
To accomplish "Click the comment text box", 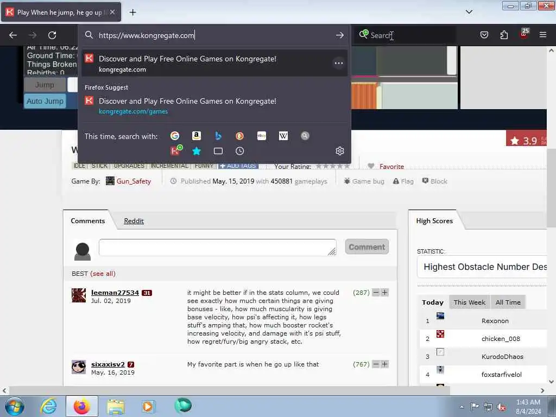I will pyautogui.click(x=217, y=248).
